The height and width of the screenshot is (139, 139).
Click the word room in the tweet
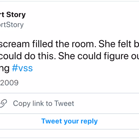click(84, 44)
